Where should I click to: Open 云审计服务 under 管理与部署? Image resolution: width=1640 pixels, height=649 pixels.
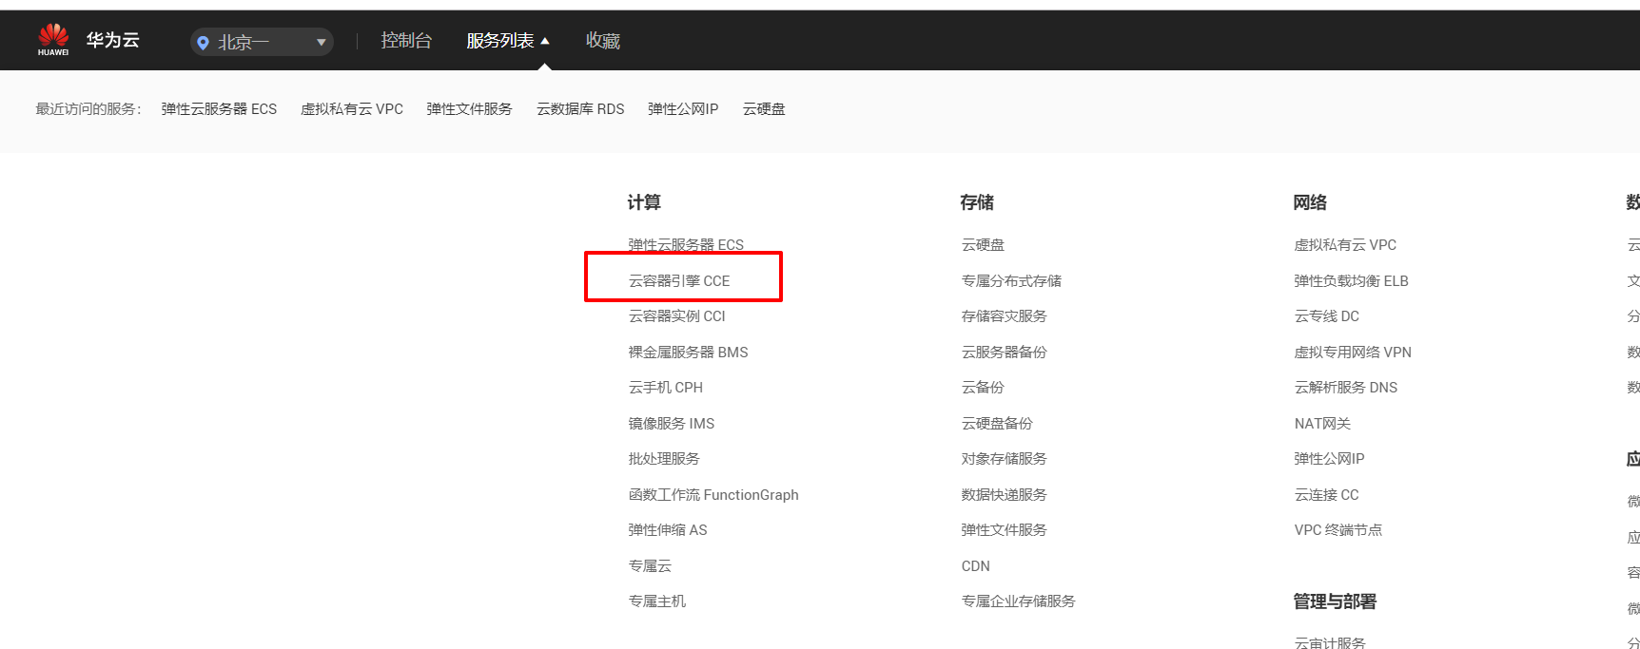point(1330,642)
